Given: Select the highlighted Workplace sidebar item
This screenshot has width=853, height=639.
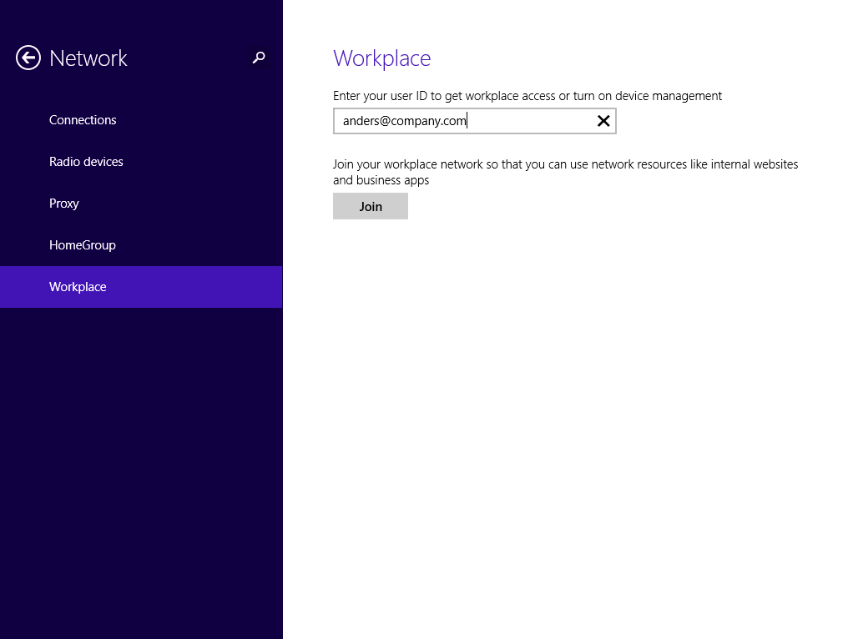Looking at the screenshot, I should (x=78, y=287).
